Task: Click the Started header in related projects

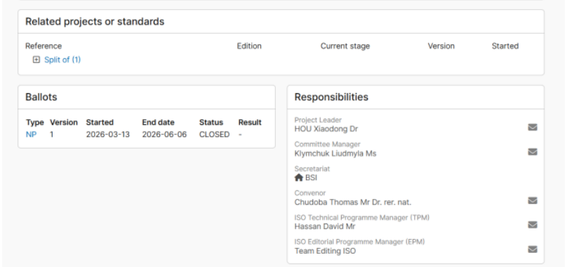Action: (x=505, y=46)
